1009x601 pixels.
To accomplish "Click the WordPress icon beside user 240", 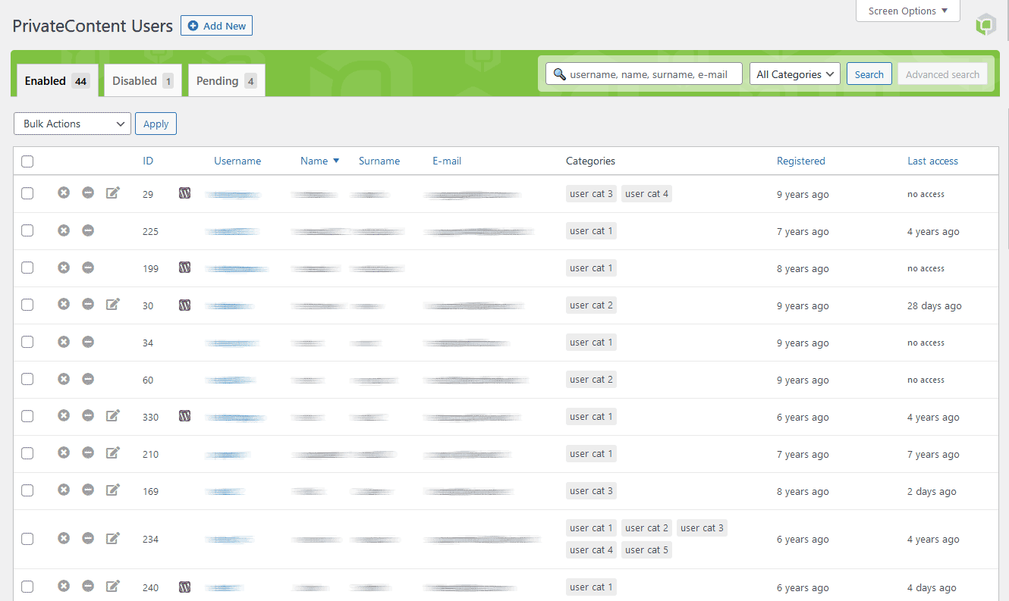I will [x=184, y=587].
